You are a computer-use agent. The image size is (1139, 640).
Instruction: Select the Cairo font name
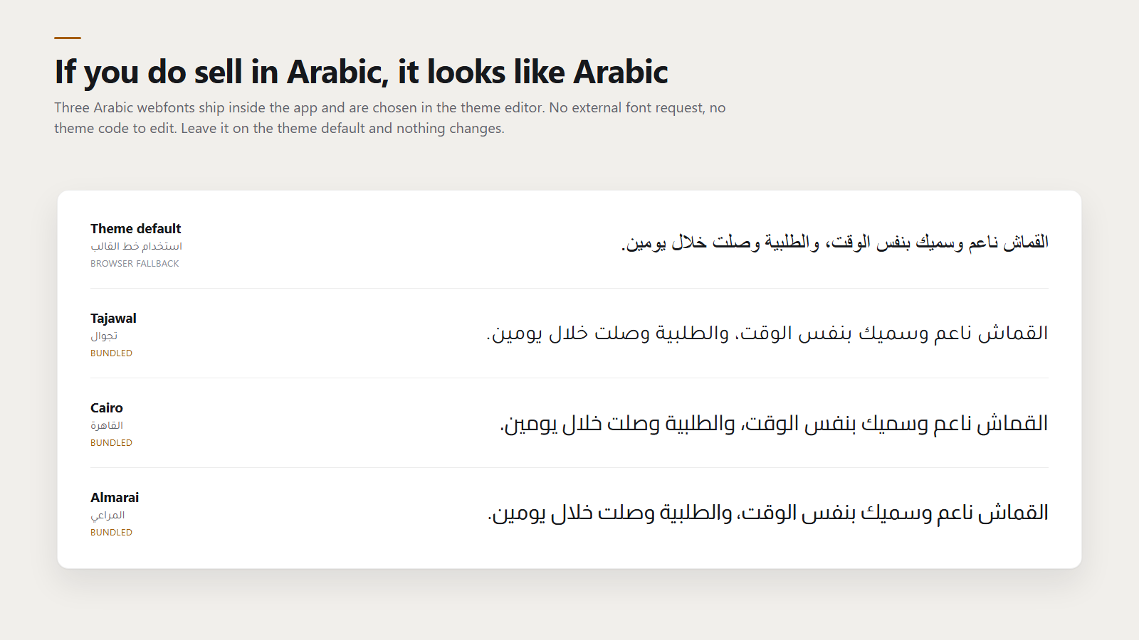(x=107, y=407)
